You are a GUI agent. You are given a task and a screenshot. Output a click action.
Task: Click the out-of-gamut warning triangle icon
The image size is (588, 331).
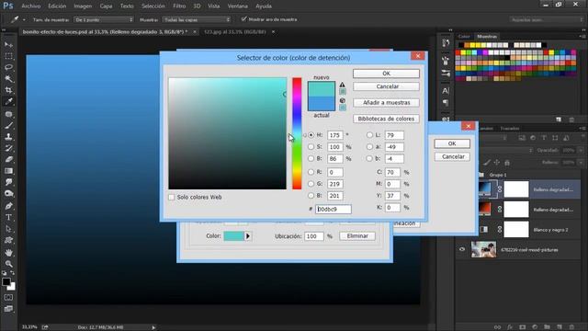(342, 85)
